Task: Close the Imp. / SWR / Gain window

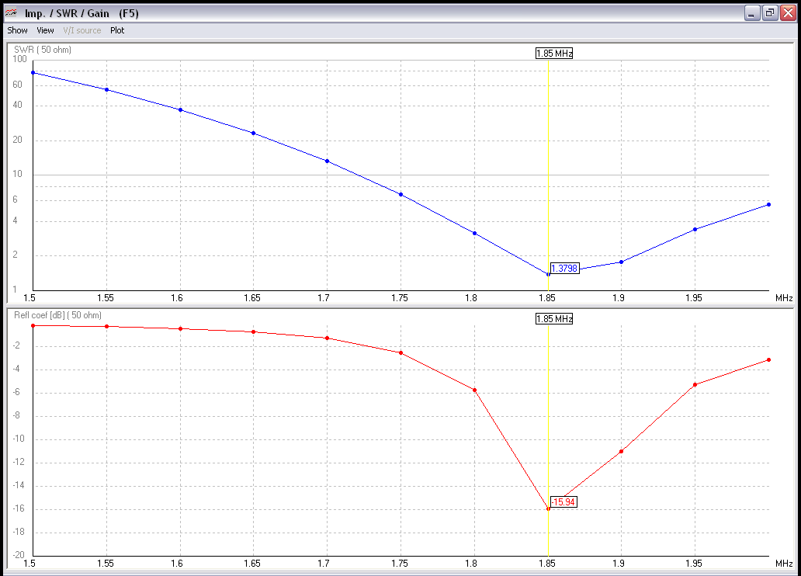Action: [x=788, y=12]
